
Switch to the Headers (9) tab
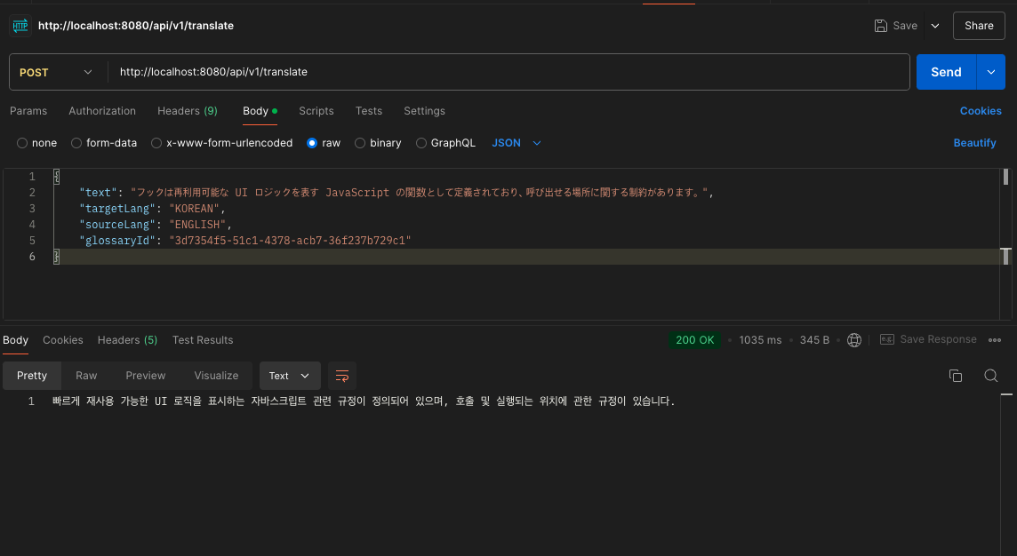pos(187,110)
